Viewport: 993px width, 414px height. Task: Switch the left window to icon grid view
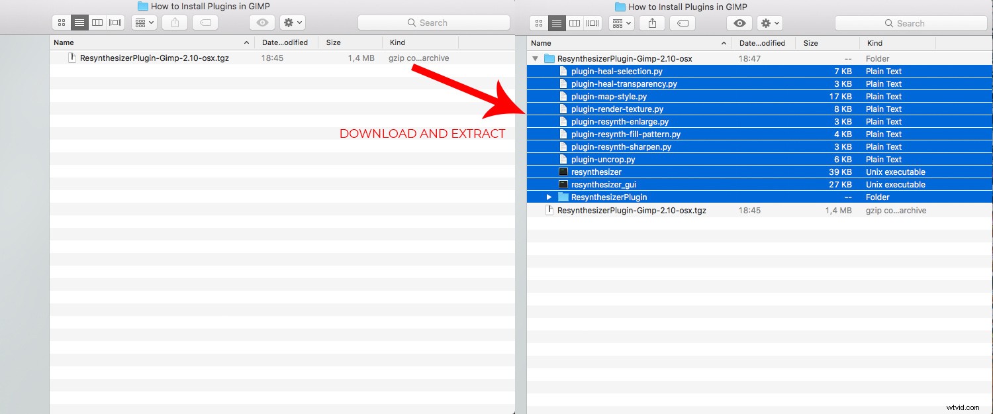coord(61,22)
